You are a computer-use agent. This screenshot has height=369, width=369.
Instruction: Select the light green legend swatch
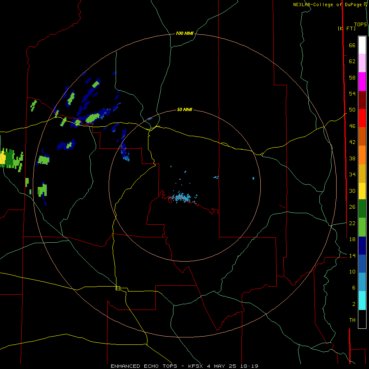(362, 227)
